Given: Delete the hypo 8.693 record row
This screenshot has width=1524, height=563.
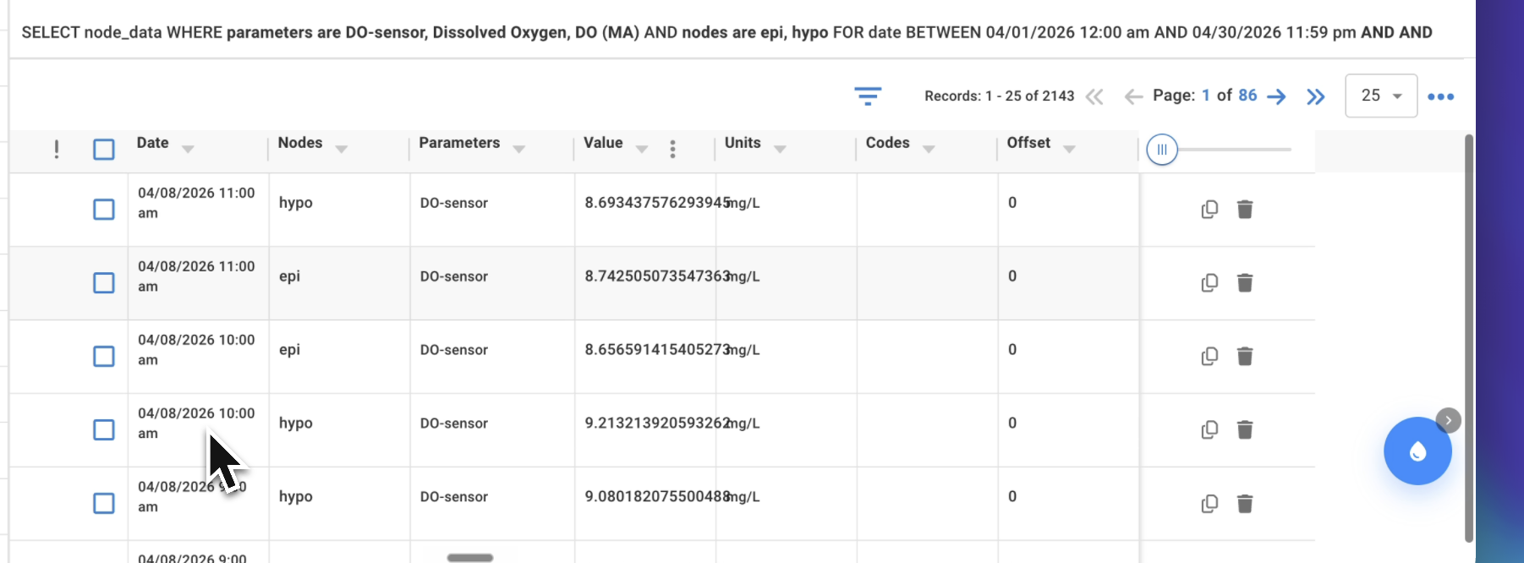Looking at the screenshot, I should (x=1244, y=209).
